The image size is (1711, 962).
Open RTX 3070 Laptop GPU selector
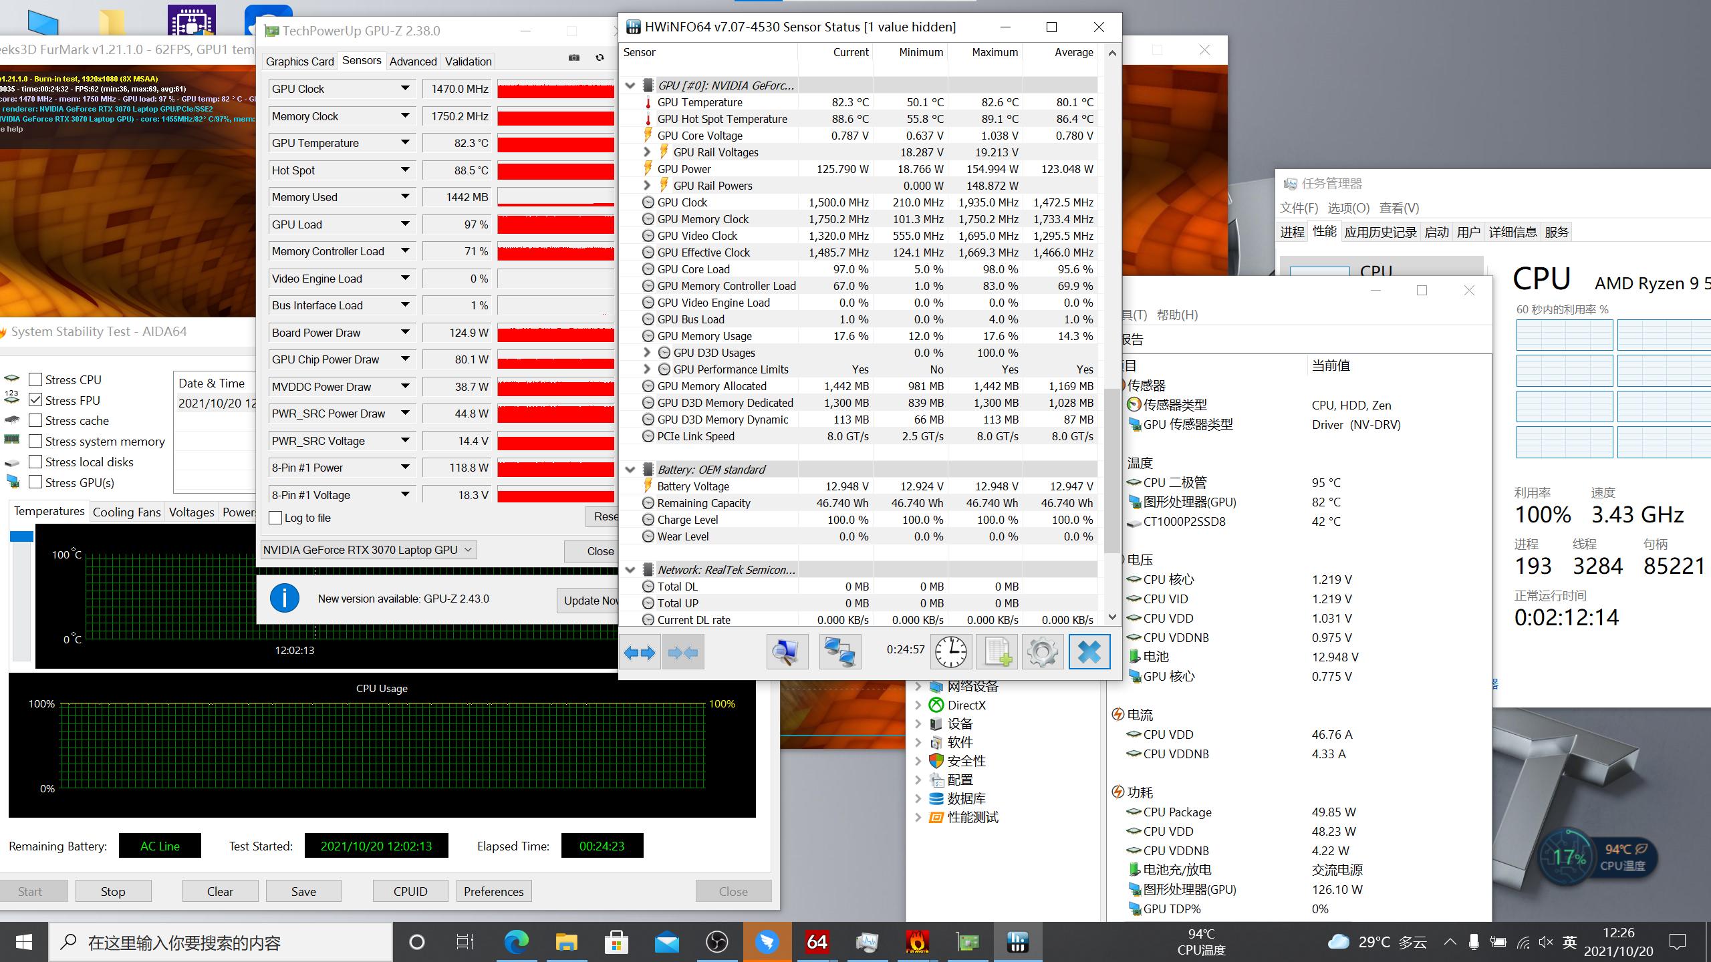click(368, 550)
